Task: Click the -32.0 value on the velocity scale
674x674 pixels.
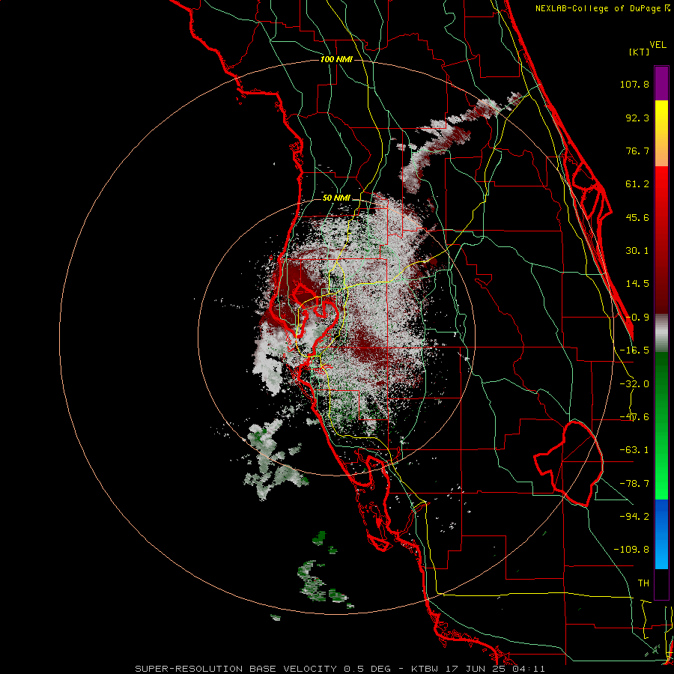Action: tap(634, 384)
